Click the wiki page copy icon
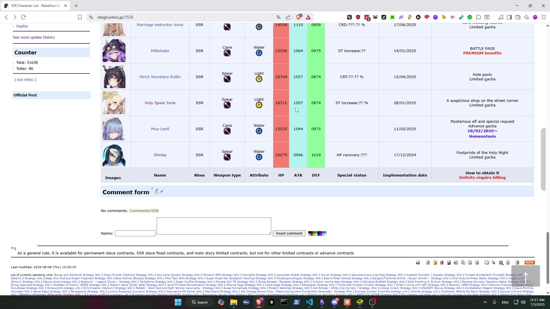 click(x=463, y=262)
